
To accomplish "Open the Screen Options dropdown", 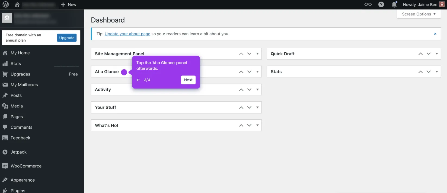I will 419,14.
